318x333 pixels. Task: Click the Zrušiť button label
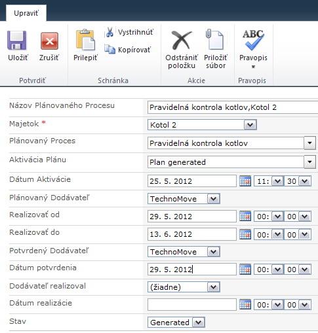[x=49, y=58]
